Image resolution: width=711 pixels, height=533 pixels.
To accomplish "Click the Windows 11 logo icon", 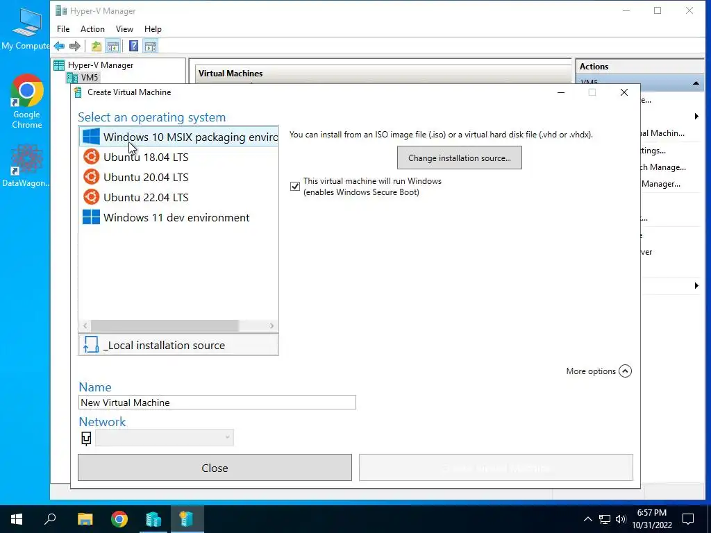I will click(x=91, y=217).
